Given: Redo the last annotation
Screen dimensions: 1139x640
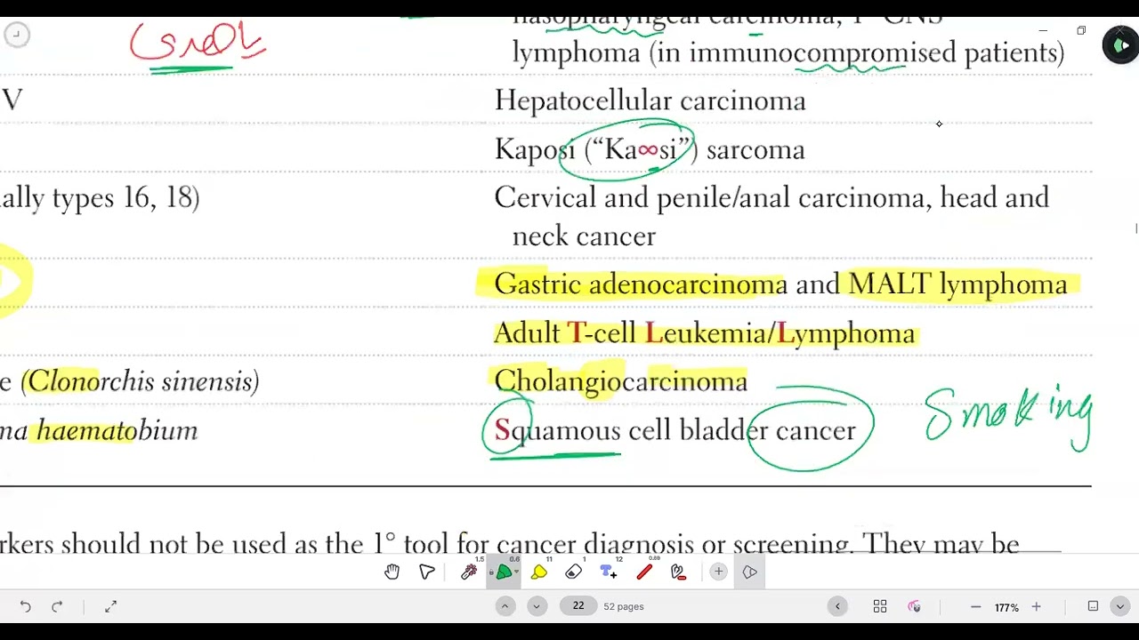Looking at the screenshot, I should 57,606.
